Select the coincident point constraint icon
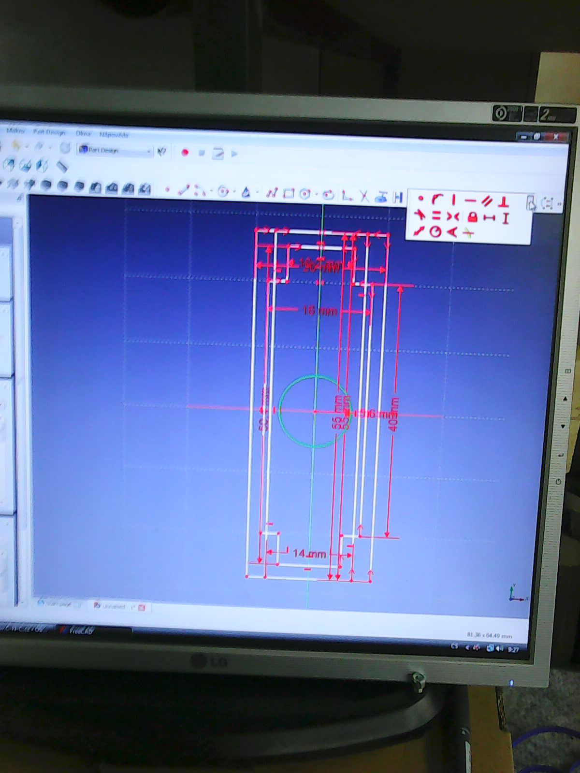580x773 pixels. tap(420, 198)
